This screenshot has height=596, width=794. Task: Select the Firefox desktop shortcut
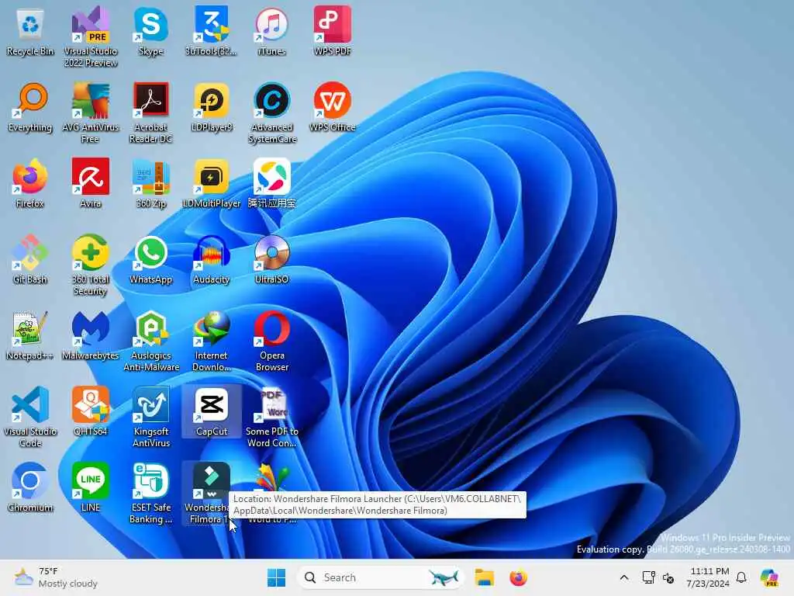(x=30, y=183)
